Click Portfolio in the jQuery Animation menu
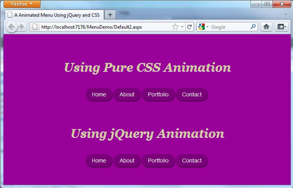This screenshot has height=188, width=293. [x=158, y=161]
